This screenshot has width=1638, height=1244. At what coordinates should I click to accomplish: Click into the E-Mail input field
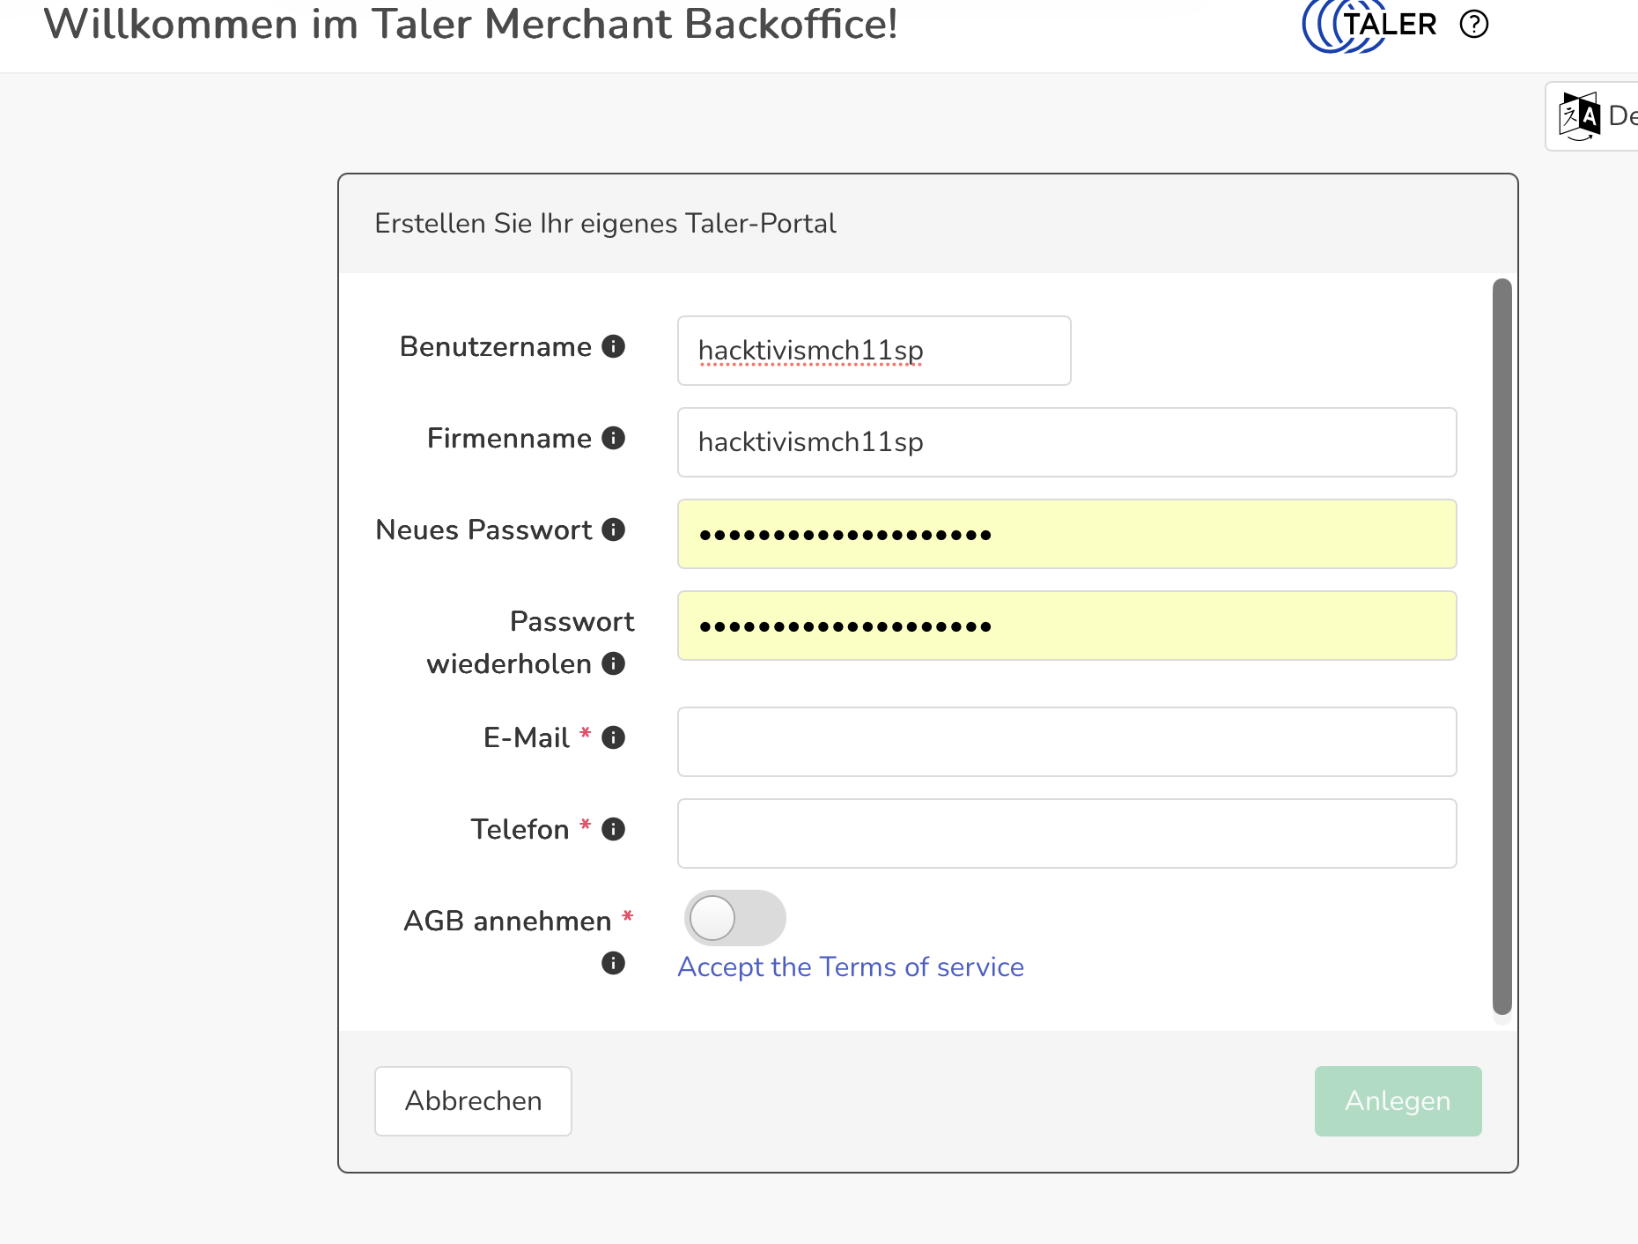pos(1066,742)
